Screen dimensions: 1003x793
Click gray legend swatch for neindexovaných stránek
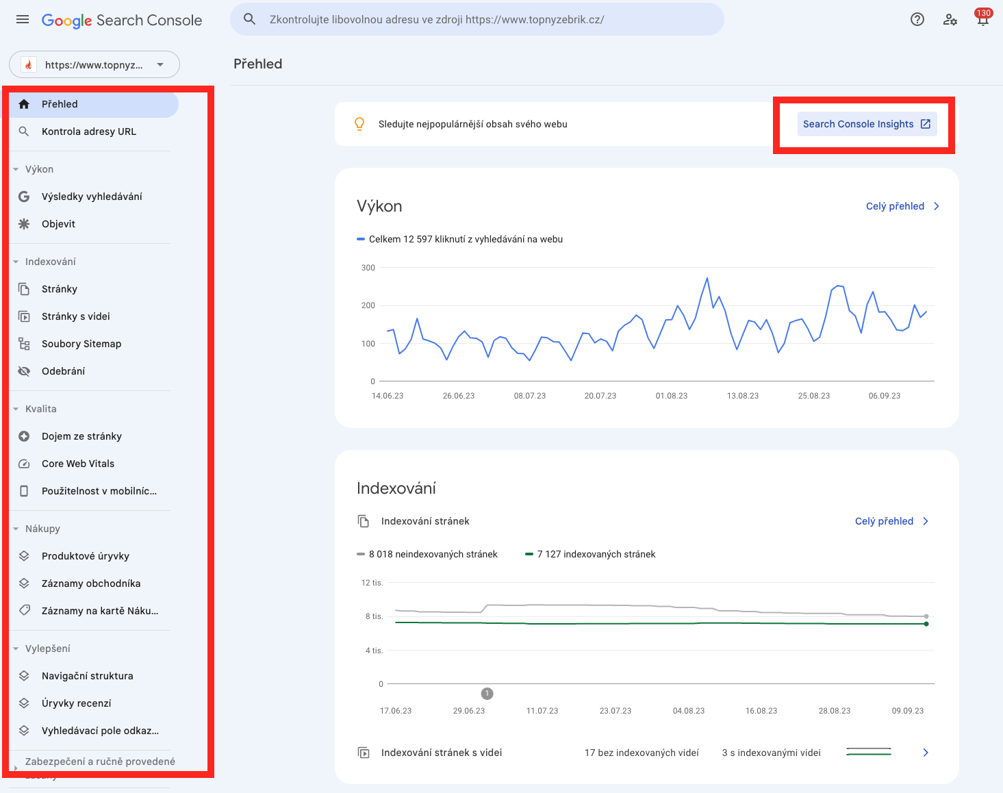click(361, 554)
